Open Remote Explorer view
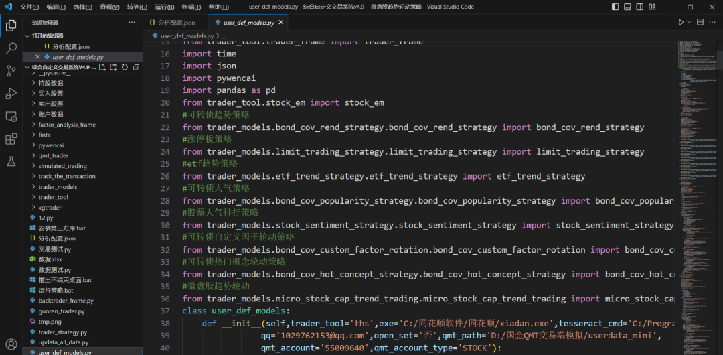The width and height of the screenshot is (723, 355). (x=11, y=117)
